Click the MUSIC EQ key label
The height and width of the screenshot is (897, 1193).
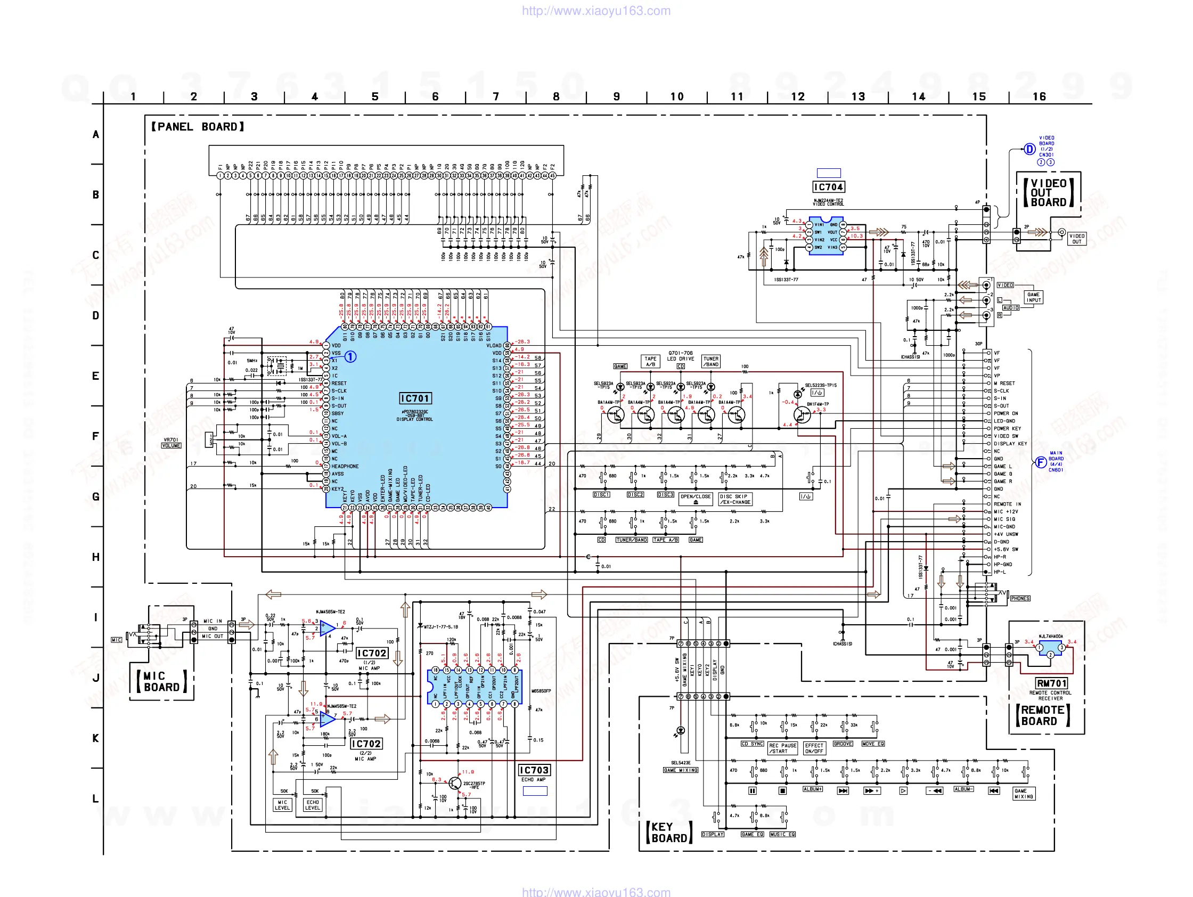coord(782,835)
